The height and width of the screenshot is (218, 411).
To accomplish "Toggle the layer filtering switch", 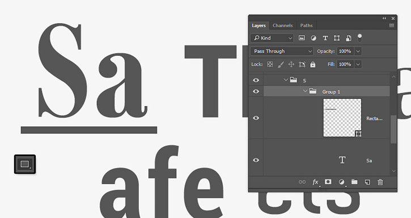I will coord(359,37).
